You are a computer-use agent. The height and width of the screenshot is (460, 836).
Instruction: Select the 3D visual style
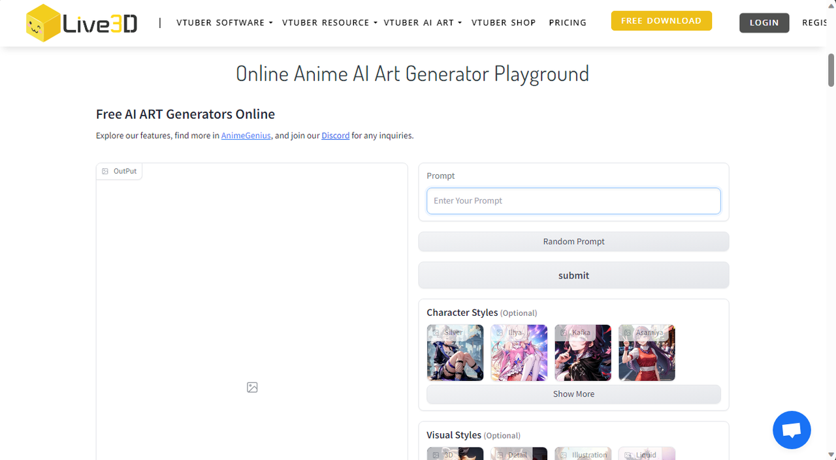pos(455,454)
